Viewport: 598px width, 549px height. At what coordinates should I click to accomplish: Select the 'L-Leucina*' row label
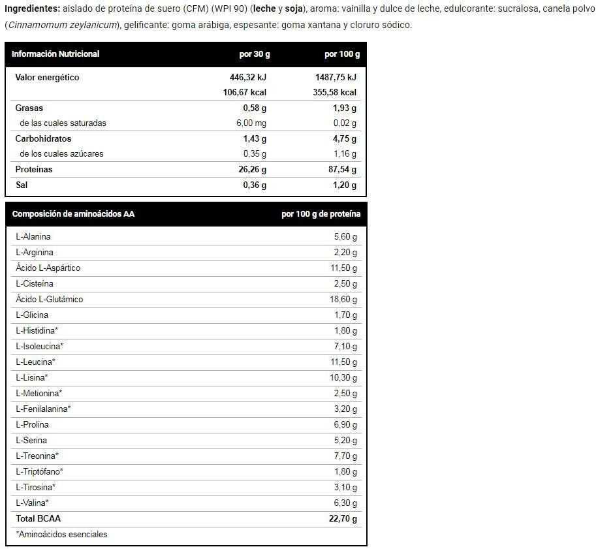point(36,362)
